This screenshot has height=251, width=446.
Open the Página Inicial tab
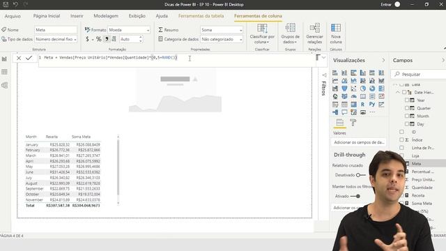(47, 16)
